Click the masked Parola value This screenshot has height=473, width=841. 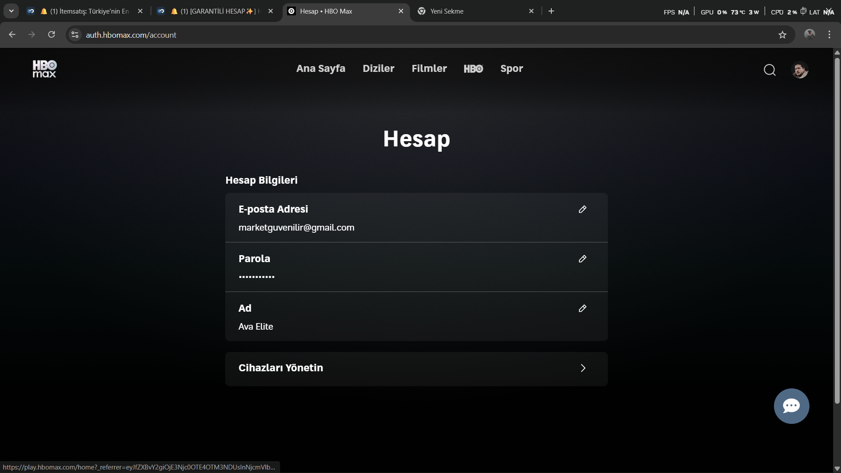[x=256, y=277]
